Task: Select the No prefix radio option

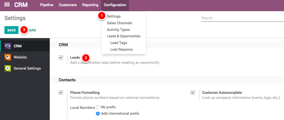Action: pos(98,107)
